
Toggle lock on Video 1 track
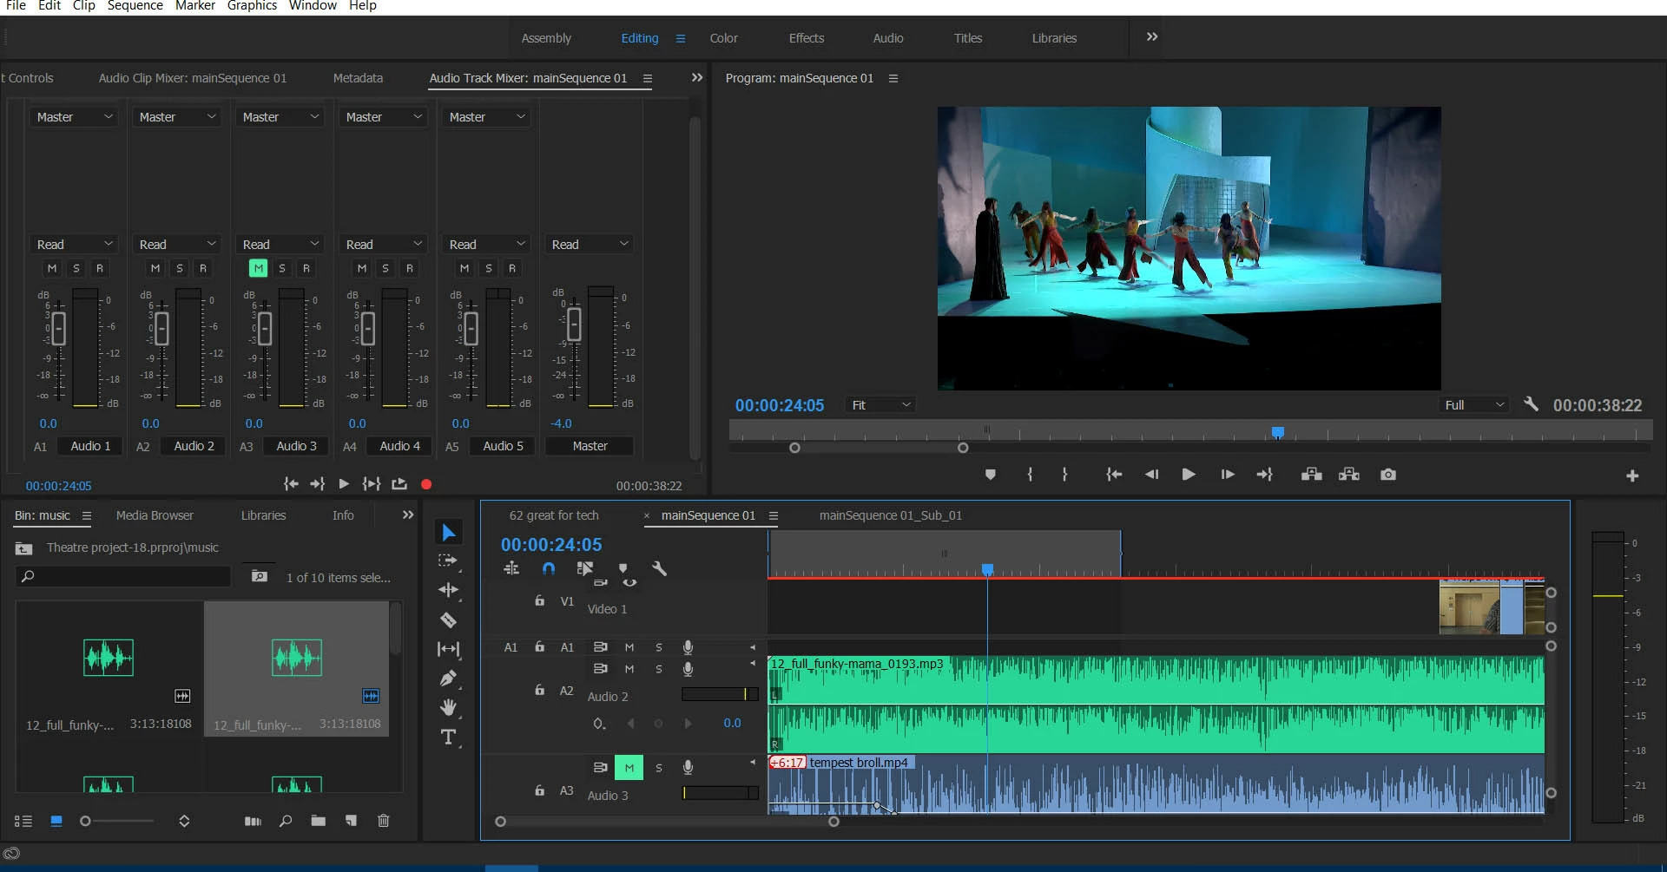pyautogui.click(x=539, y=600)
